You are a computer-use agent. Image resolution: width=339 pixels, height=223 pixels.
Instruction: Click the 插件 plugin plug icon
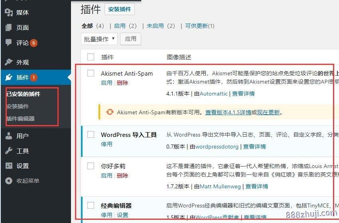click(9, 77)
